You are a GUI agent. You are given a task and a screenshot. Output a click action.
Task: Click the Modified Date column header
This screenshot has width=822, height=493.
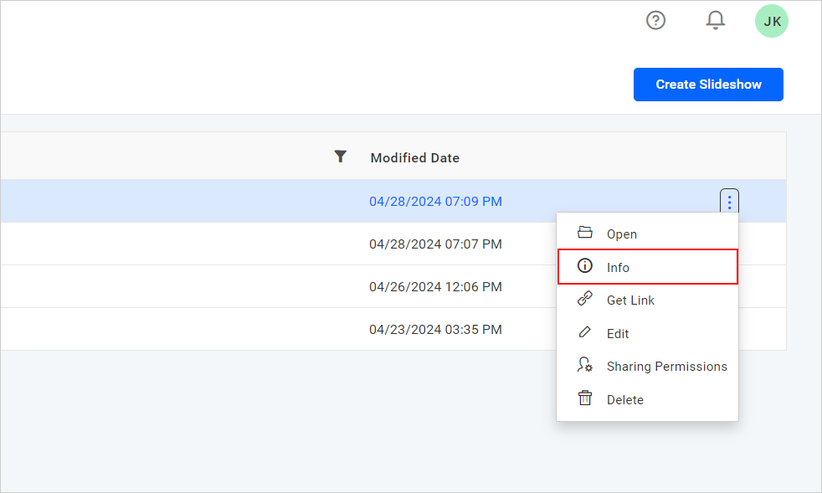point(415,157)
